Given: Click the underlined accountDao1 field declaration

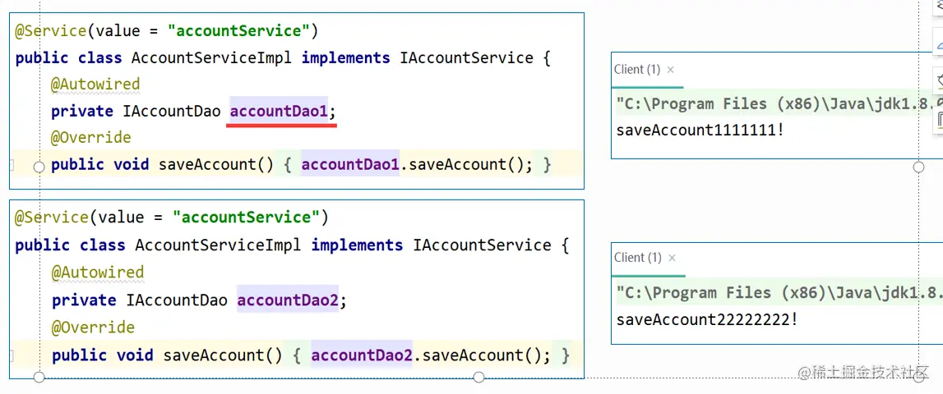Looking at the screenshot, I should [280, 111].
